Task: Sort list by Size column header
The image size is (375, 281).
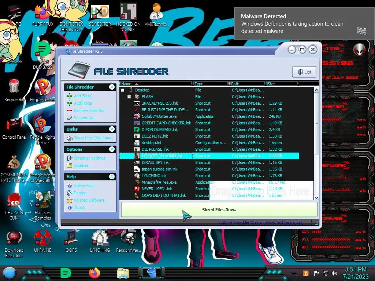Action: (x=282, y=84)
